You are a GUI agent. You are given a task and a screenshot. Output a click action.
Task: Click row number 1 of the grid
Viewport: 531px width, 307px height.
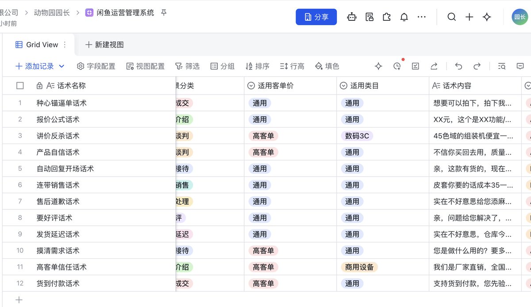pos(20,103)
